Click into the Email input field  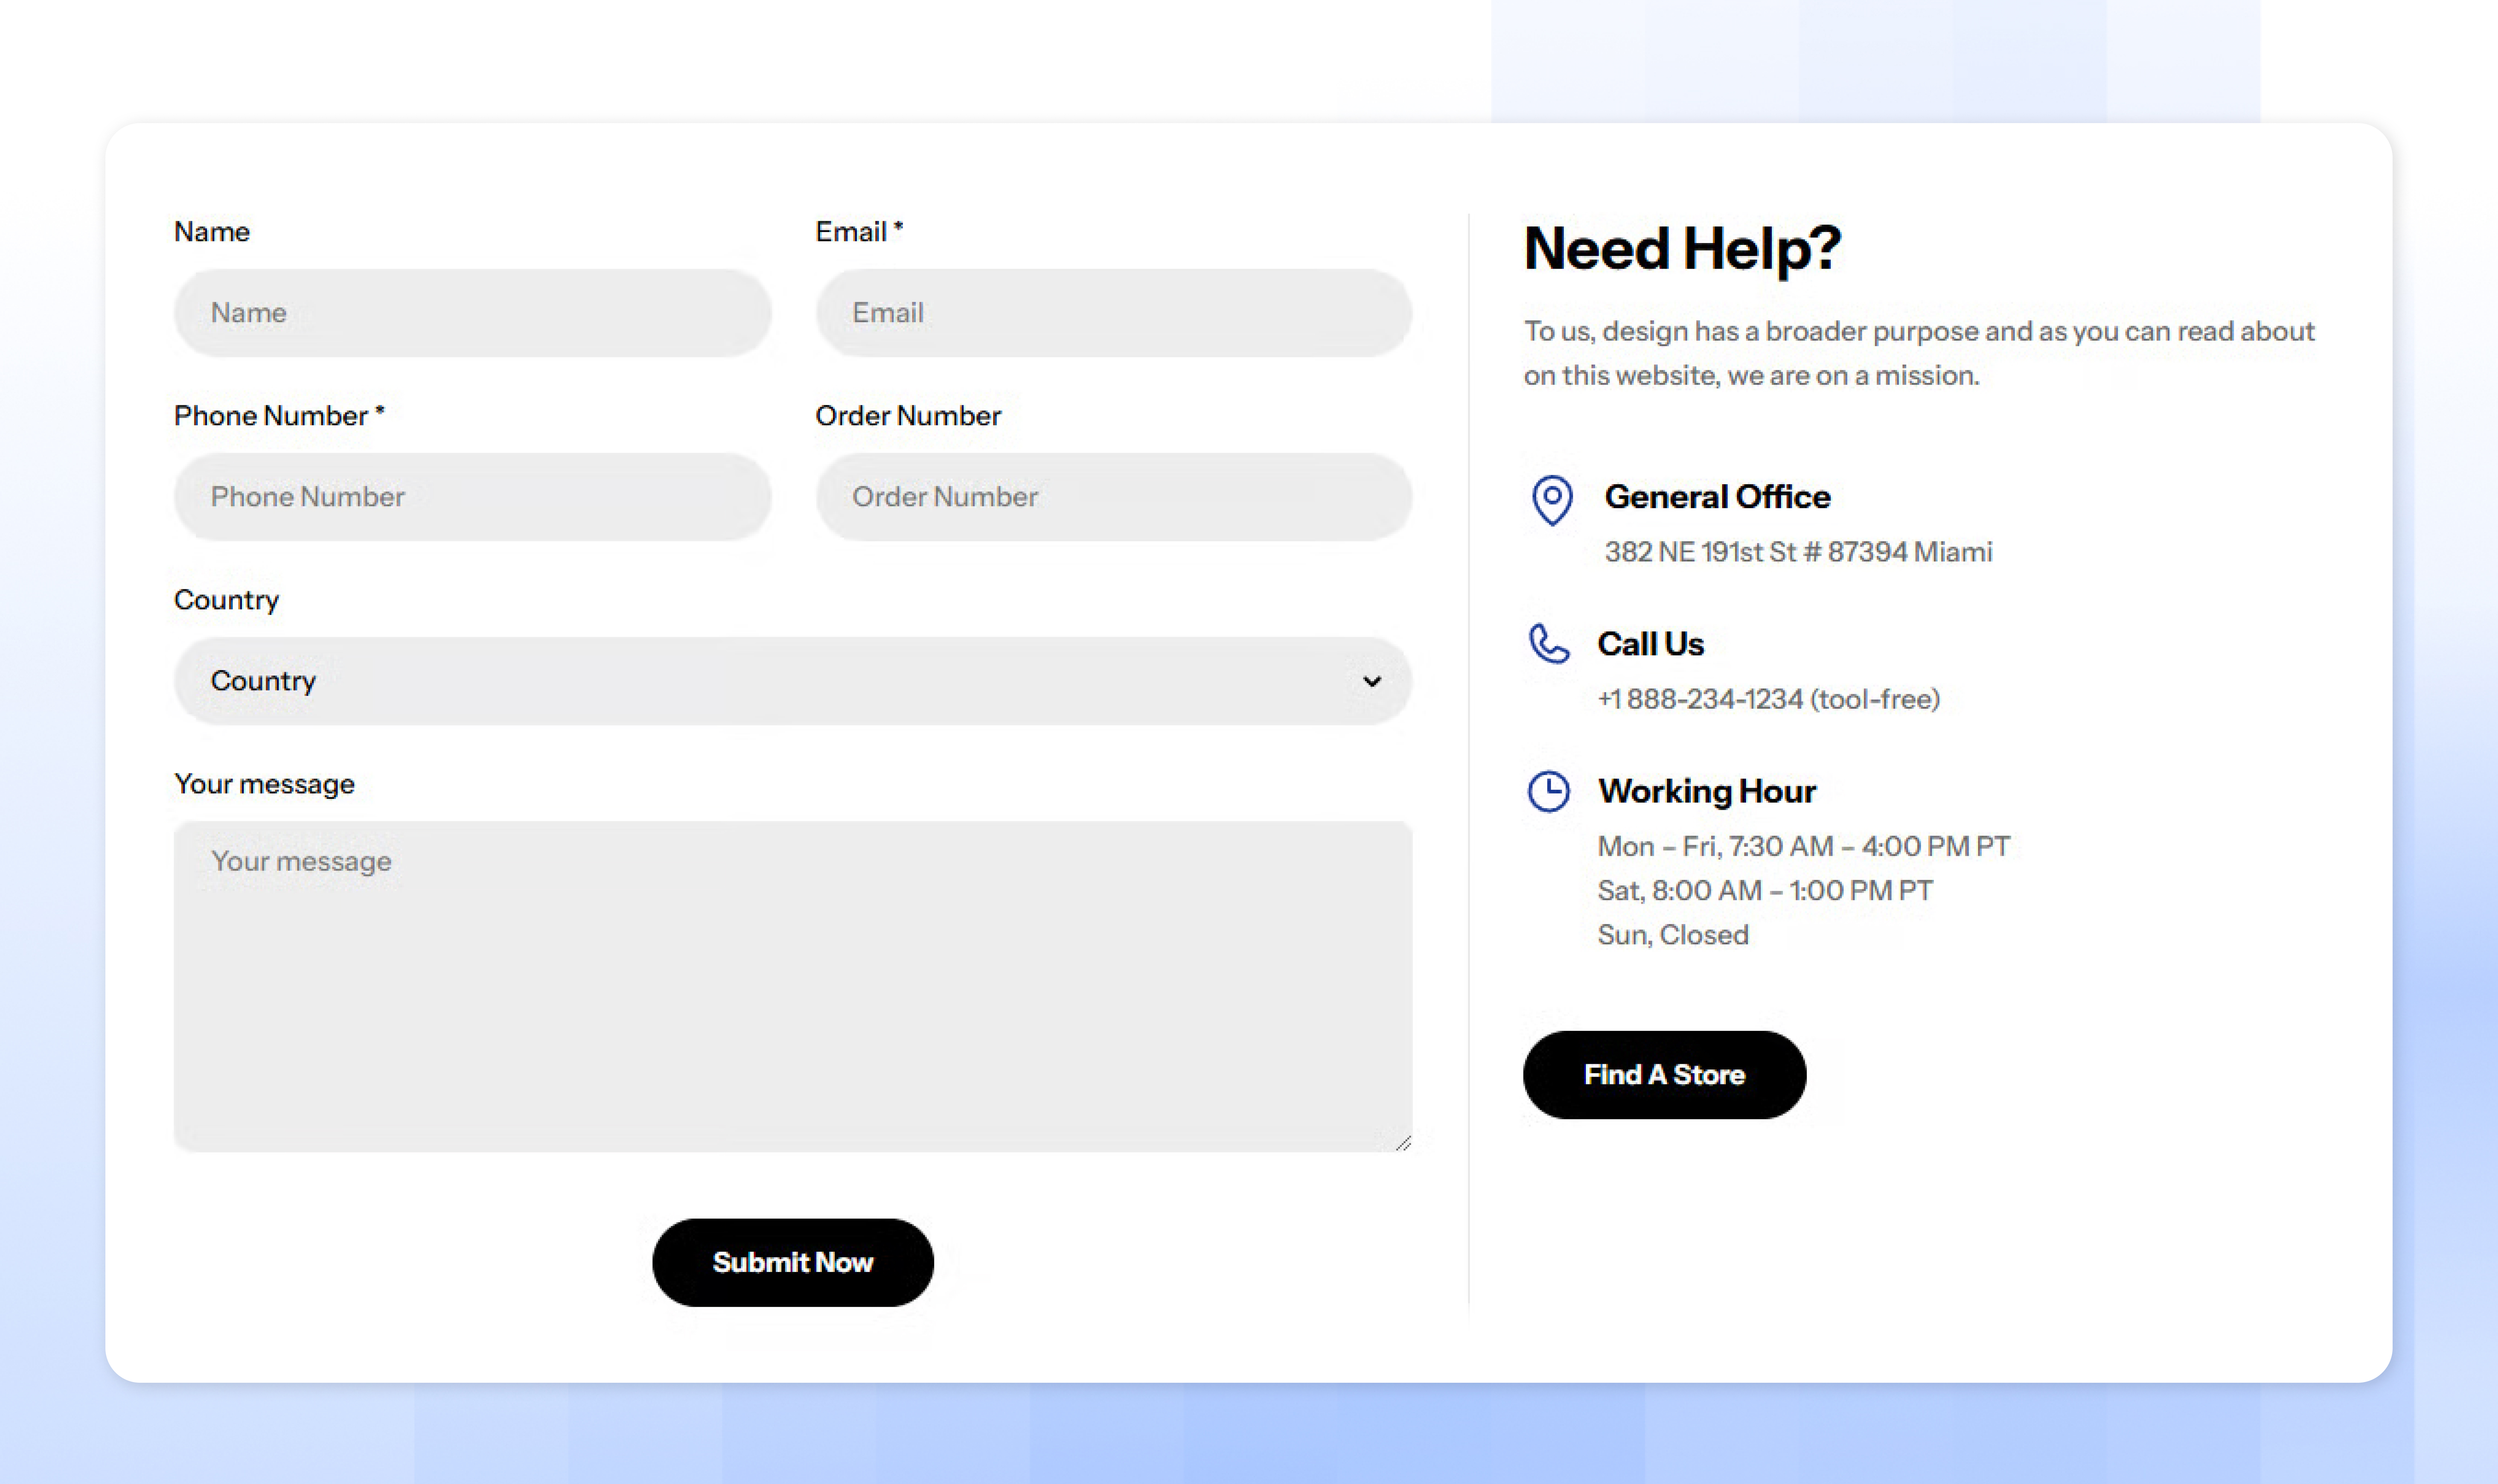[1114, 313]
